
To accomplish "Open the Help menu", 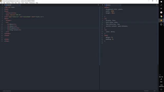I will pyautogui.click(x=37, y=3).
